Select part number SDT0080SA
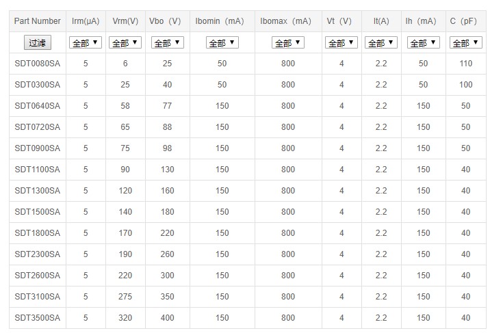503x333 pixels. click(37, 64)
